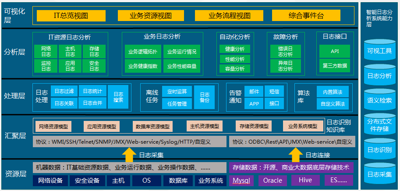
Task: Select the 日志备份 block
Action: pyautogui.click(x=204, y=97)
